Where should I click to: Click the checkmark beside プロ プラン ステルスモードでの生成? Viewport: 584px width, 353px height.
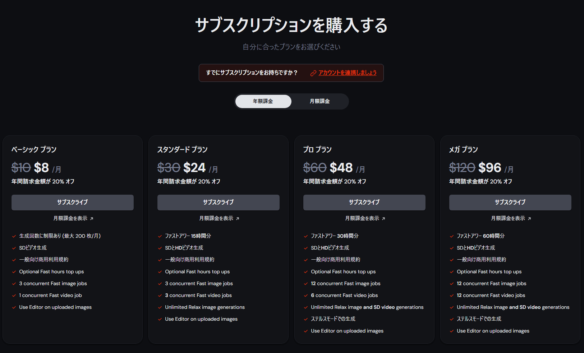point(306,319)
